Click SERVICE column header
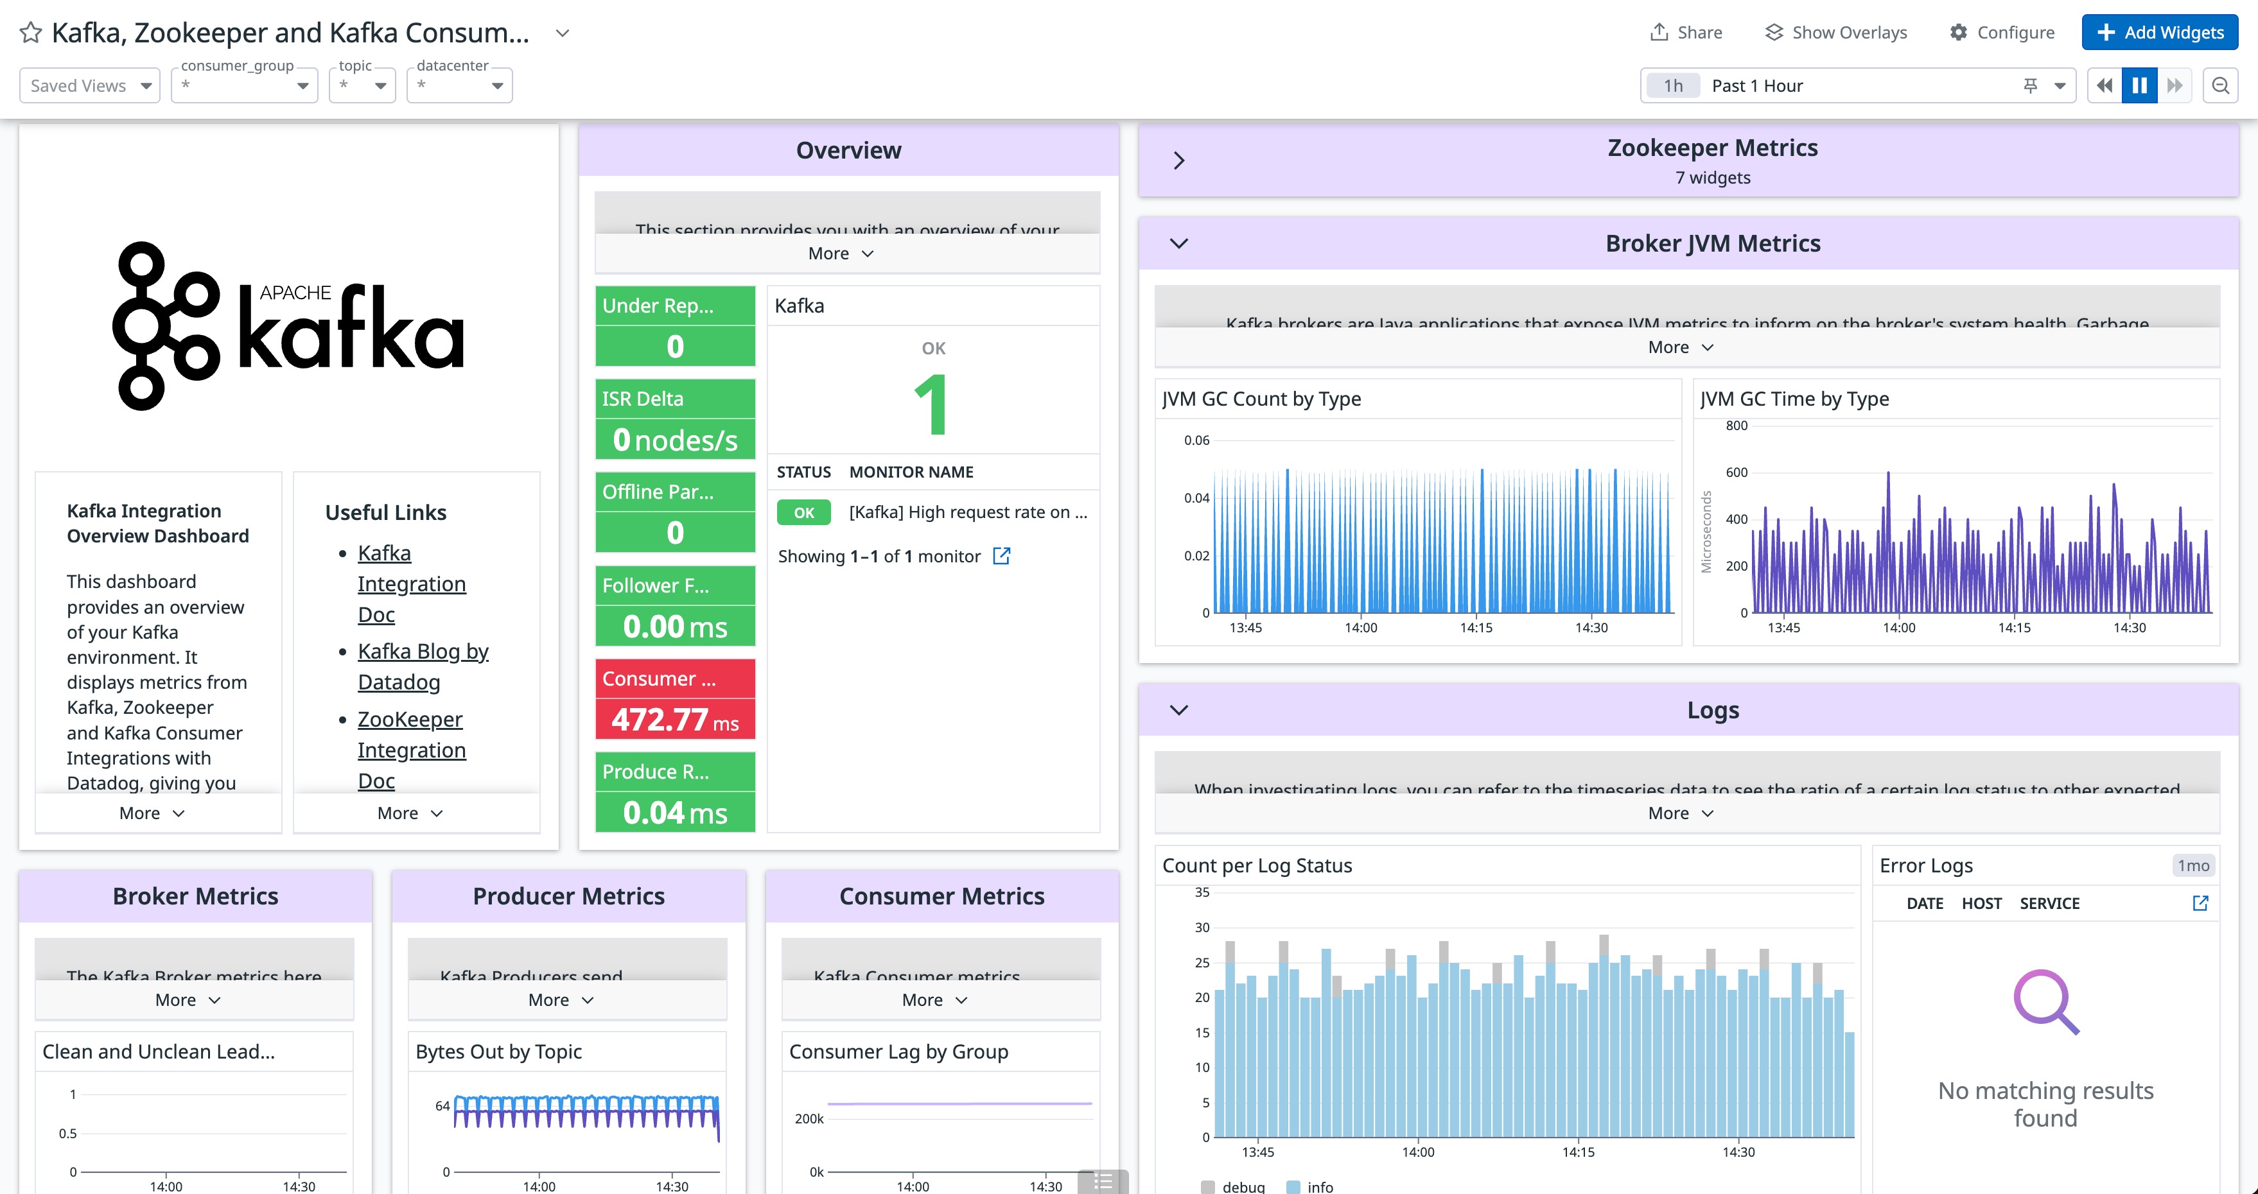The height and width of the screenshot is (1194, 2258). tap(2049, 903)
